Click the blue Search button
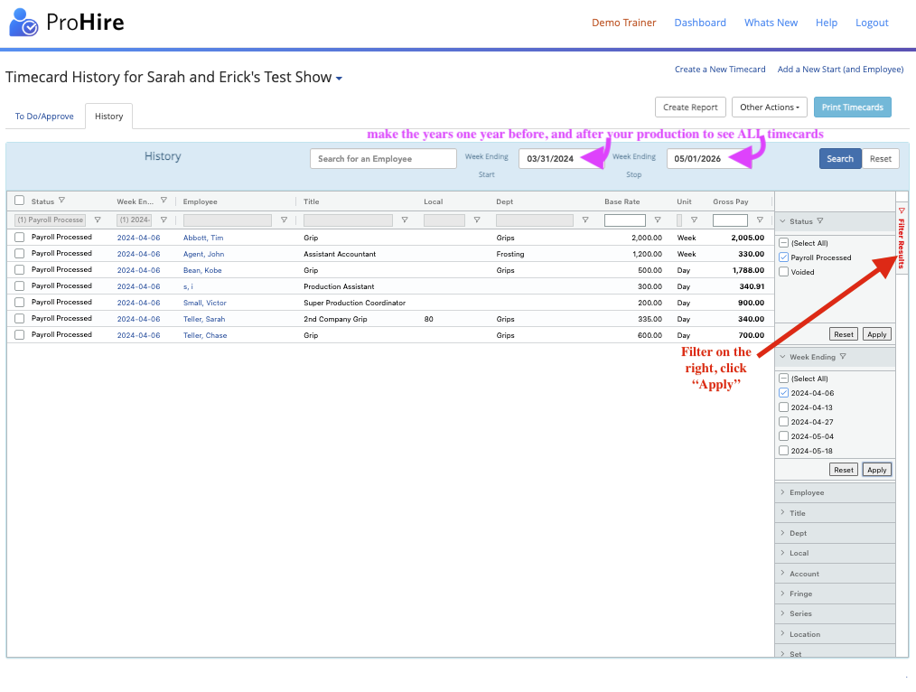 840,159
